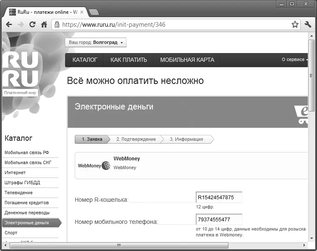Open Штрафы ГИБДД category

pyautogui.click(x=22, y=183)
